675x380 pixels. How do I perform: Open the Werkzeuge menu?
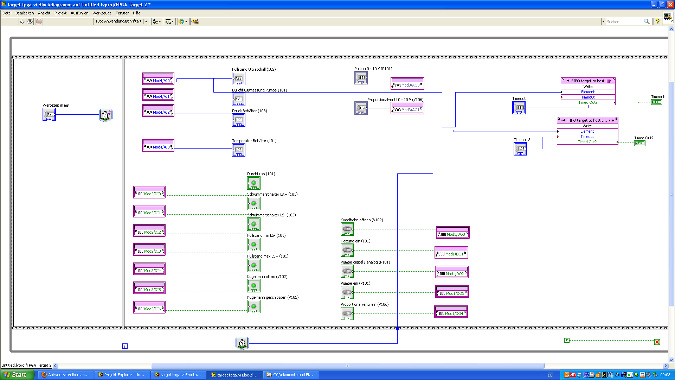click(102, 13)
